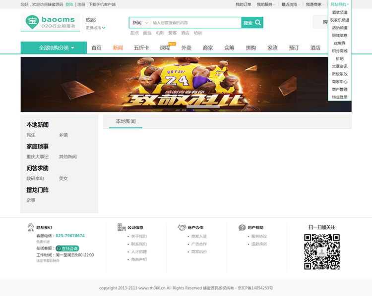The width and height of the screenshot is (372, 296).
Task: Select 酒店频道 in site navigation menu
Action: pyautogui.click(x=340, y=12)
